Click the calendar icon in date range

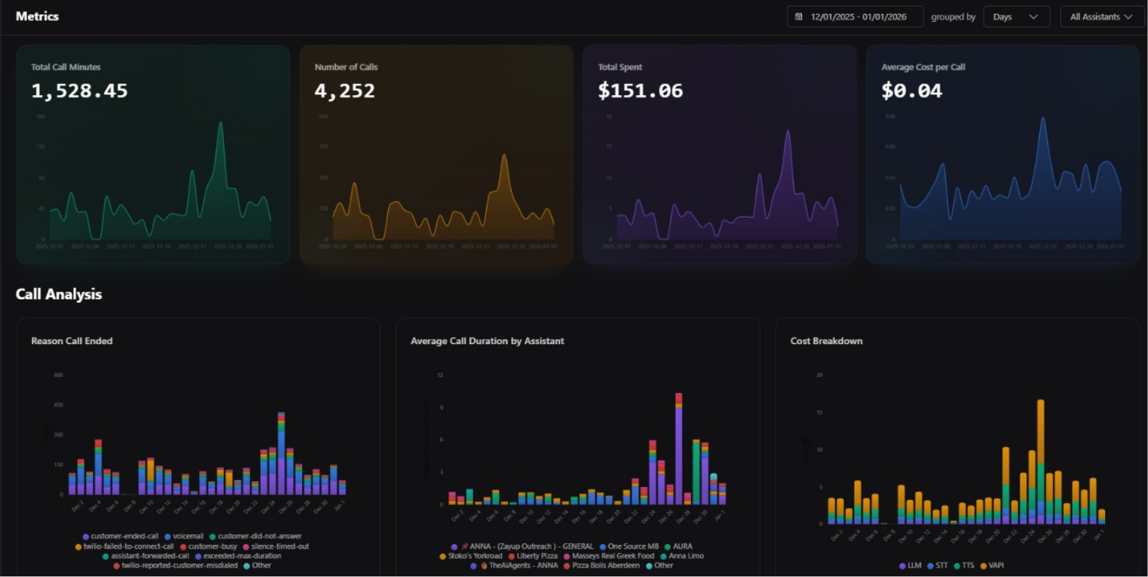coord(799,17)
